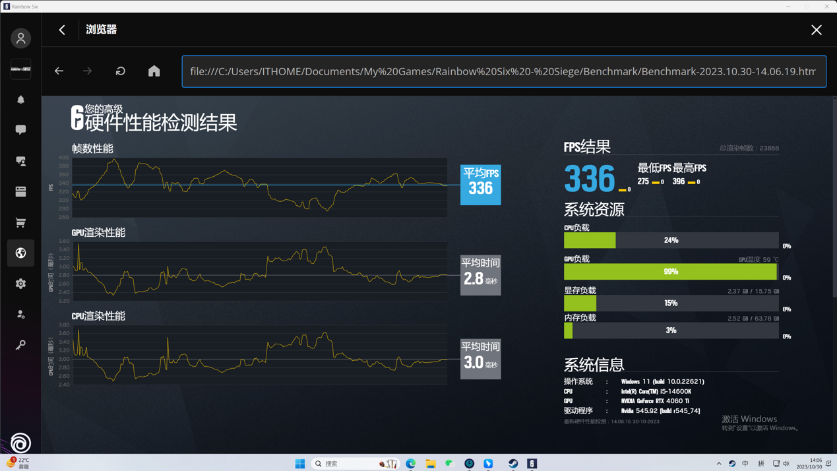
Task: Click the 系统资源 heading
Action: [594, 210]
